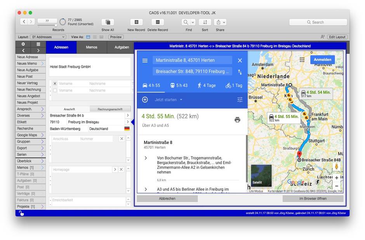Clear the route with X icon
365x240 pixels.
tap(240, 60)
